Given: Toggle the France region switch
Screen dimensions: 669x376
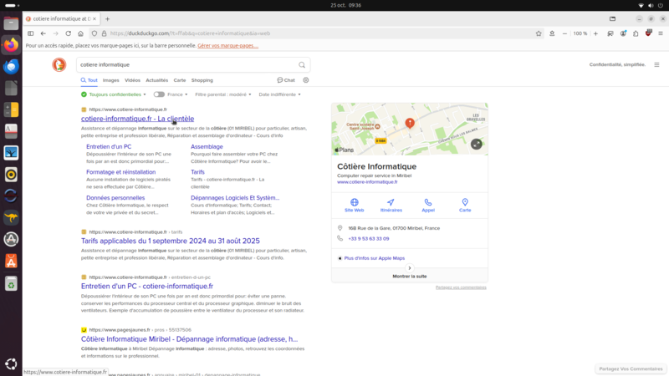Looking at the screenshot, I should [159, 94].
